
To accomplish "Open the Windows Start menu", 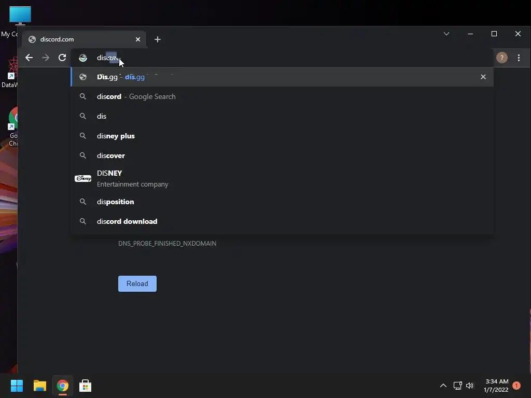I will pyautogui.click(x=17, y=386).
